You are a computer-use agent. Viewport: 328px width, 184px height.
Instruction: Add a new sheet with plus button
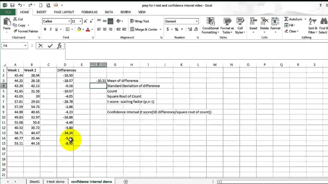[126, 182]
